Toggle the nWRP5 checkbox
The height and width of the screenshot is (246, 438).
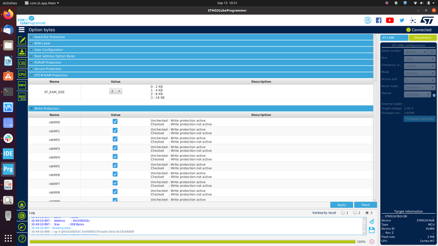pos(115,165)
